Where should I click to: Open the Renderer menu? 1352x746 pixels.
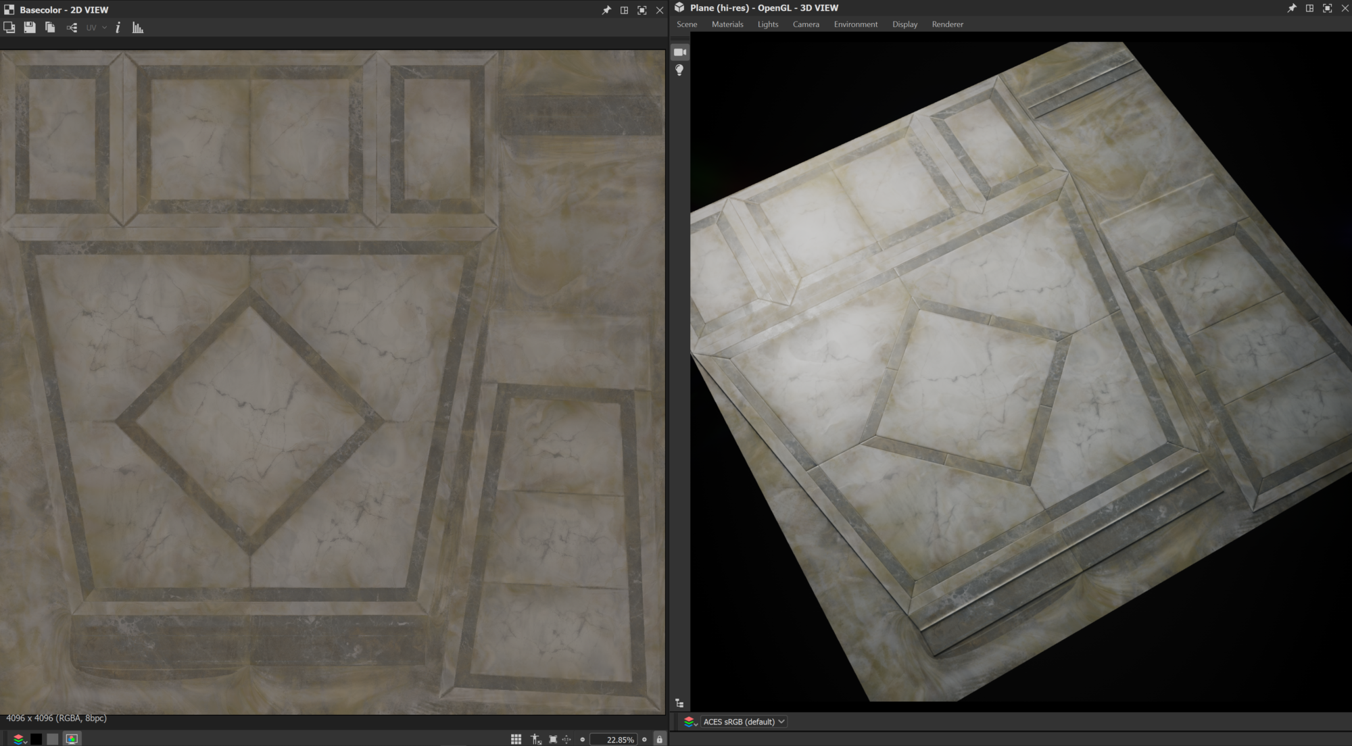[x=947, y=24]
